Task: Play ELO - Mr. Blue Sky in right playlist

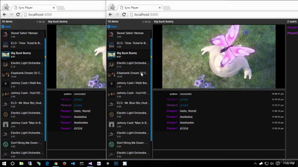Action: [x=129, y=104]
